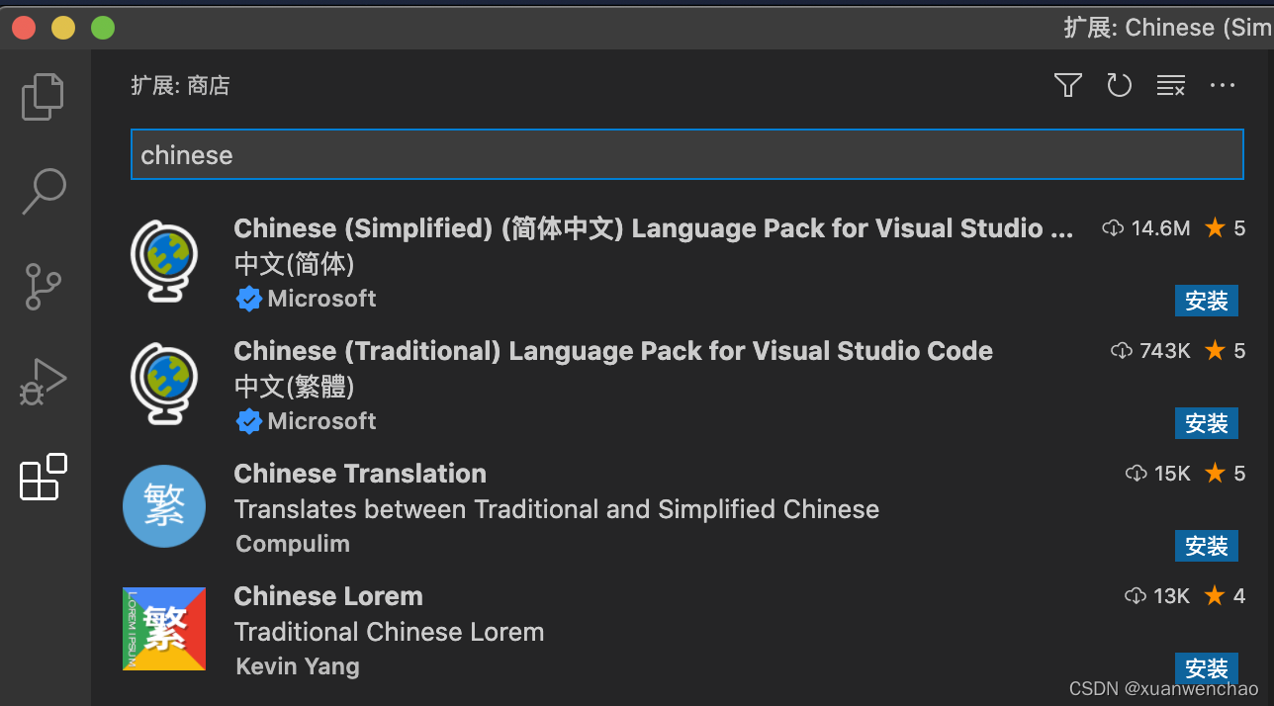This screenshot has width=1274, height=706.
Task: Open Chinese Lorem title
Action: [328, 596]
